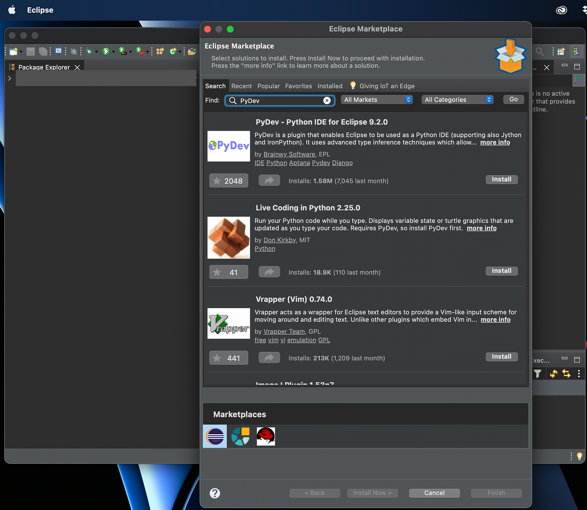Share Live Coding in Python via arrow icon
The width and height of the screenshot is (587, 510).
[269, 272]
